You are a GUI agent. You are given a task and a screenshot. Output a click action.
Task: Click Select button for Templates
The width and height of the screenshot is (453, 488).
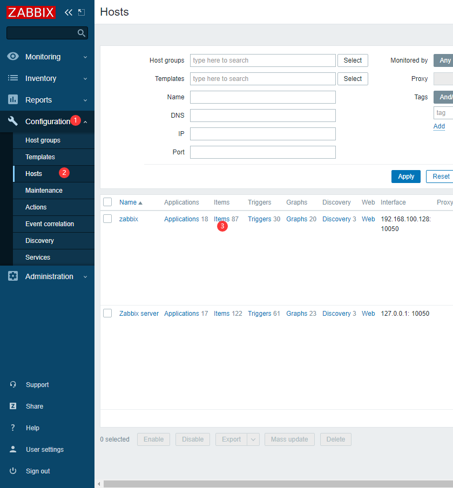pyautogui.click(x=353, y=79)
